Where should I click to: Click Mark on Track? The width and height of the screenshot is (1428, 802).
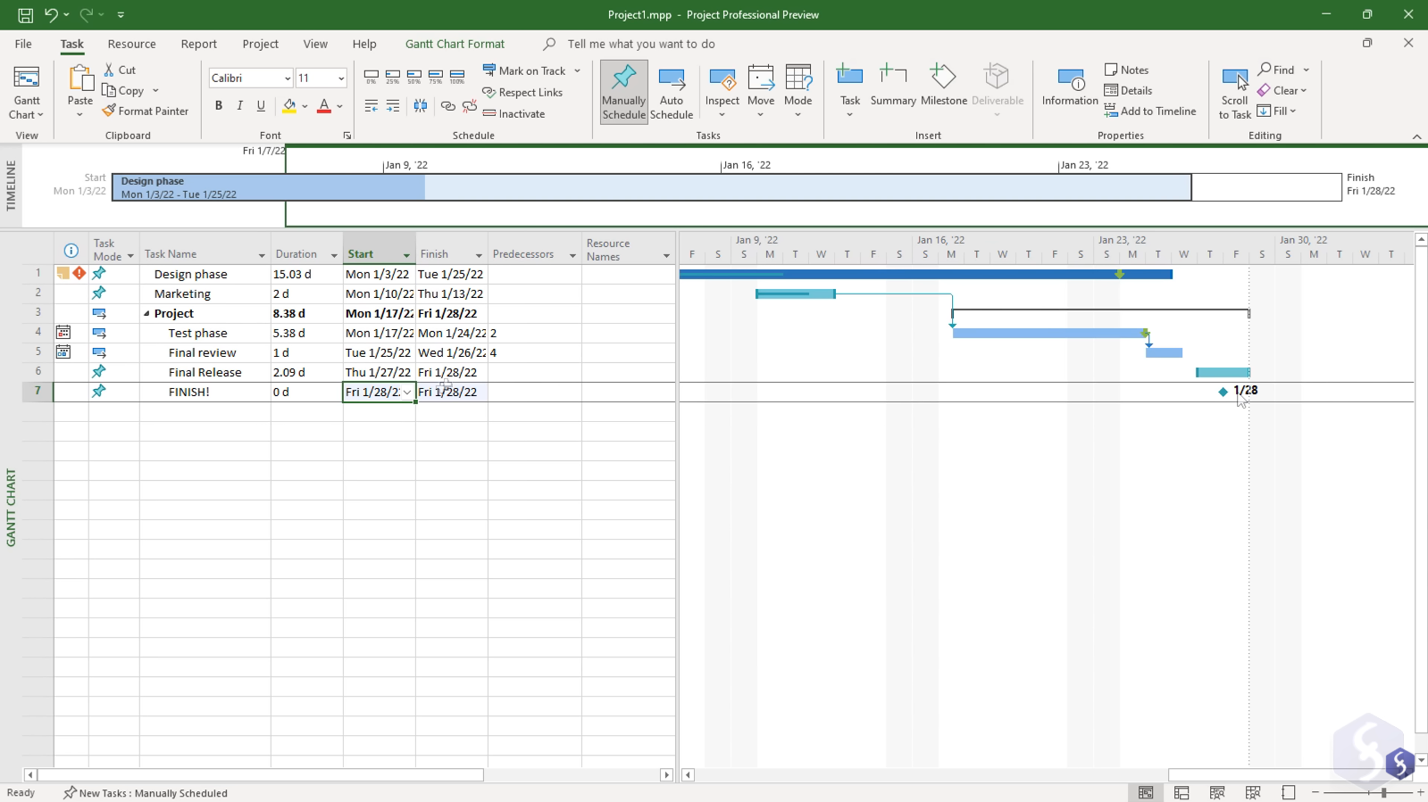pyautogui.click(x=524, y=70)
